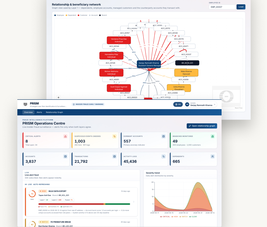Click Open relationship graph button

pos(202,126)
